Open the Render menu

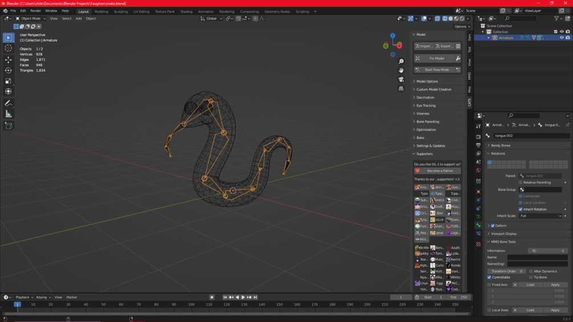click(35, 11)
